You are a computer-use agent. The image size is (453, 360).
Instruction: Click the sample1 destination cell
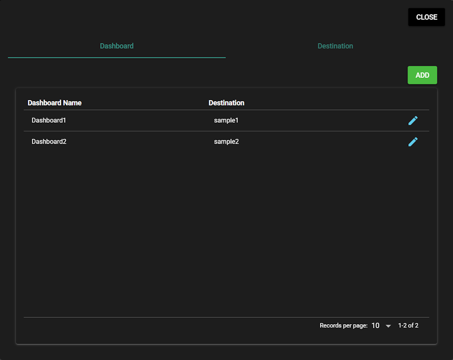[x=226, y=121]
